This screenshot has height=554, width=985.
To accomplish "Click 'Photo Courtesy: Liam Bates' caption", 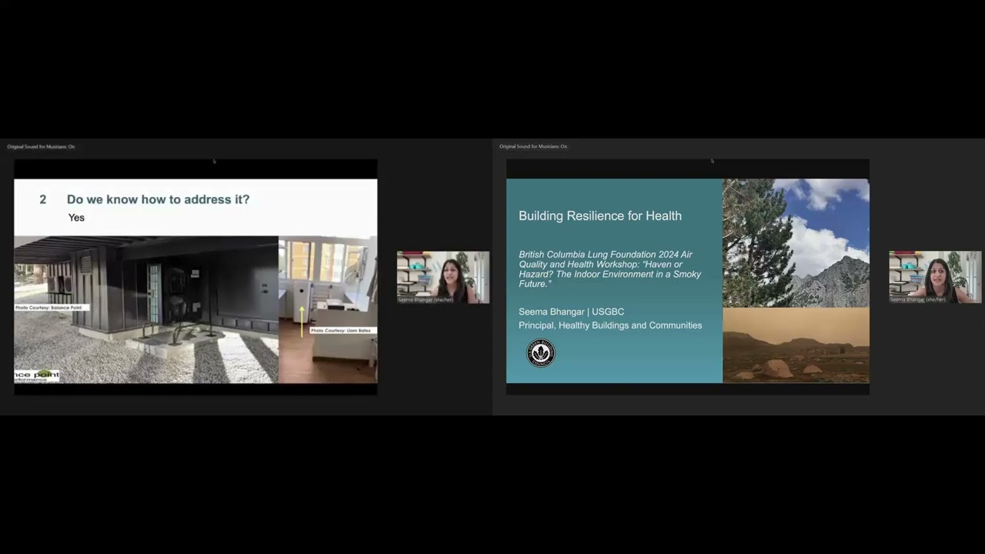I will tap(342, 330).
